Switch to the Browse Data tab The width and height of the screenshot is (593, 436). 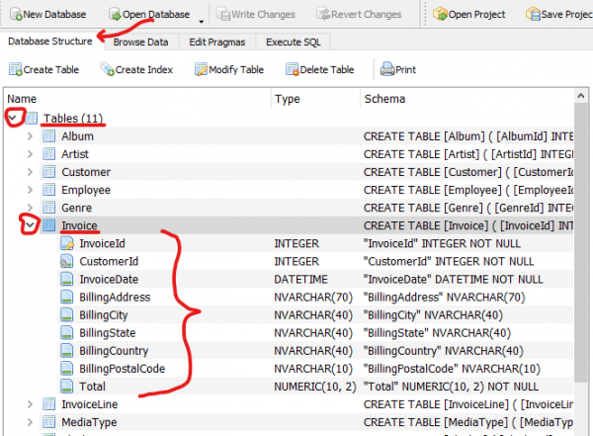(x=140, y=43)
